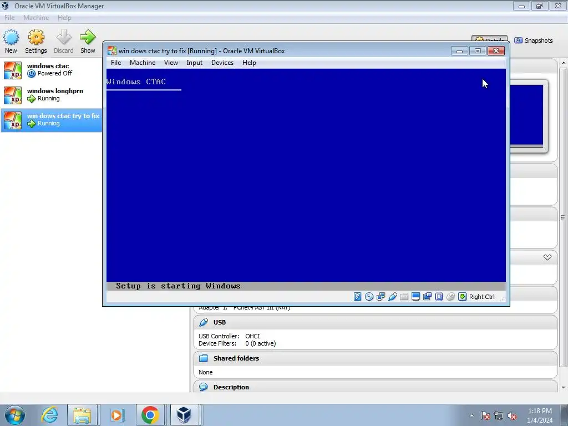The image size is (568, 426).
Task: Click the 'Windows CTAC' heading in VM screen
Action: (x=136, y=82)
